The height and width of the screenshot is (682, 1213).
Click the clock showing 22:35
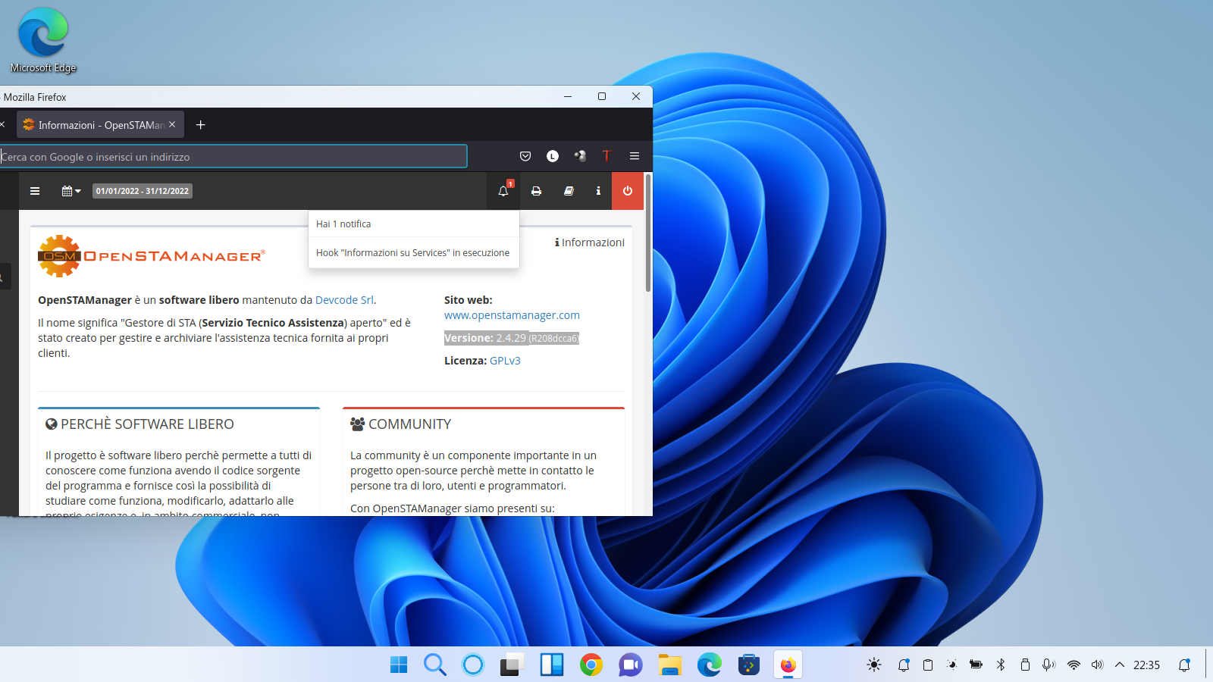tap(1146, 665)
